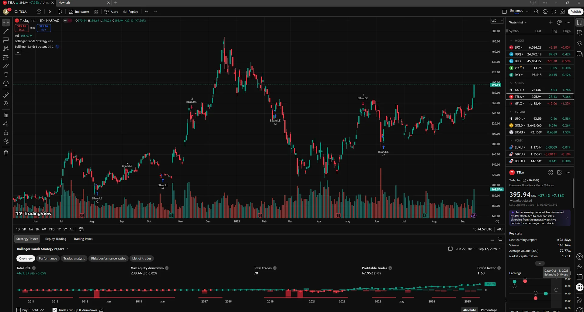The image size is (584, 312).
Task: Collapse the indicator legend chevron
Action: pyautogui.click(x=18, y=52)
